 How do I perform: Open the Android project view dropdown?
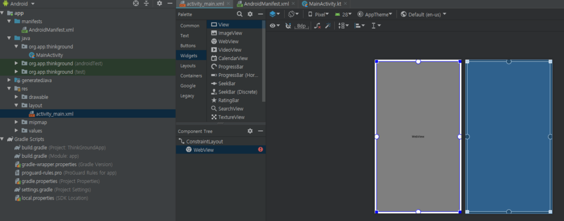(x=19, y=4)
